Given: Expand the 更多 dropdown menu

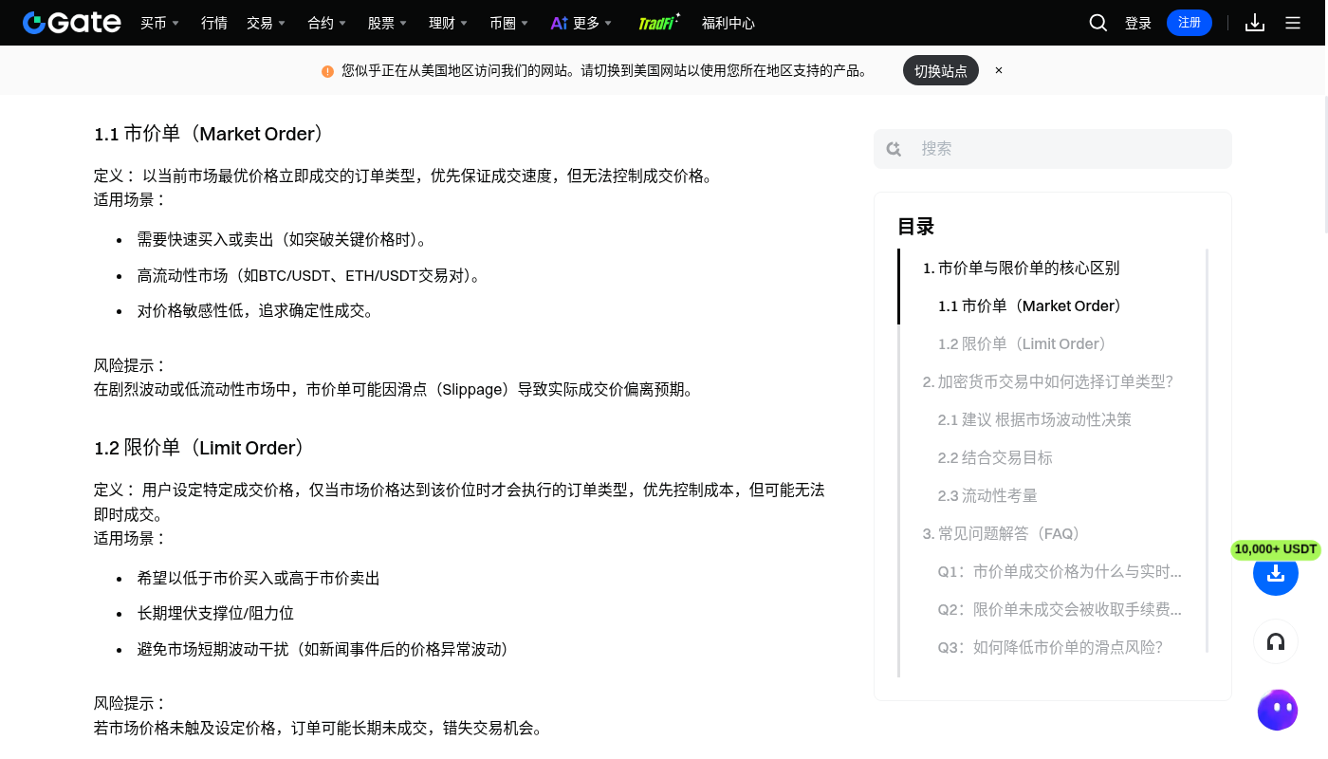Looking at the screenshot, I should (593, 23).
